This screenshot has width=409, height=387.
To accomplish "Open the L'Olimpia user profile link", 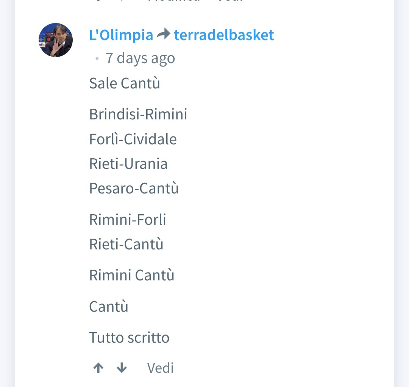I will click(x=121, y=35).
